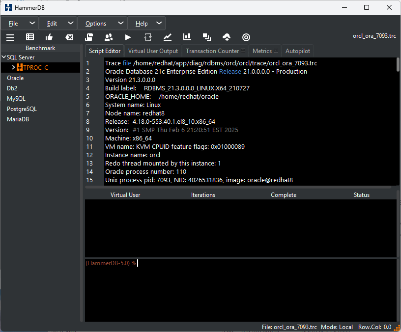Click the script editor vertical scrollbar

[x=398, y=65]
